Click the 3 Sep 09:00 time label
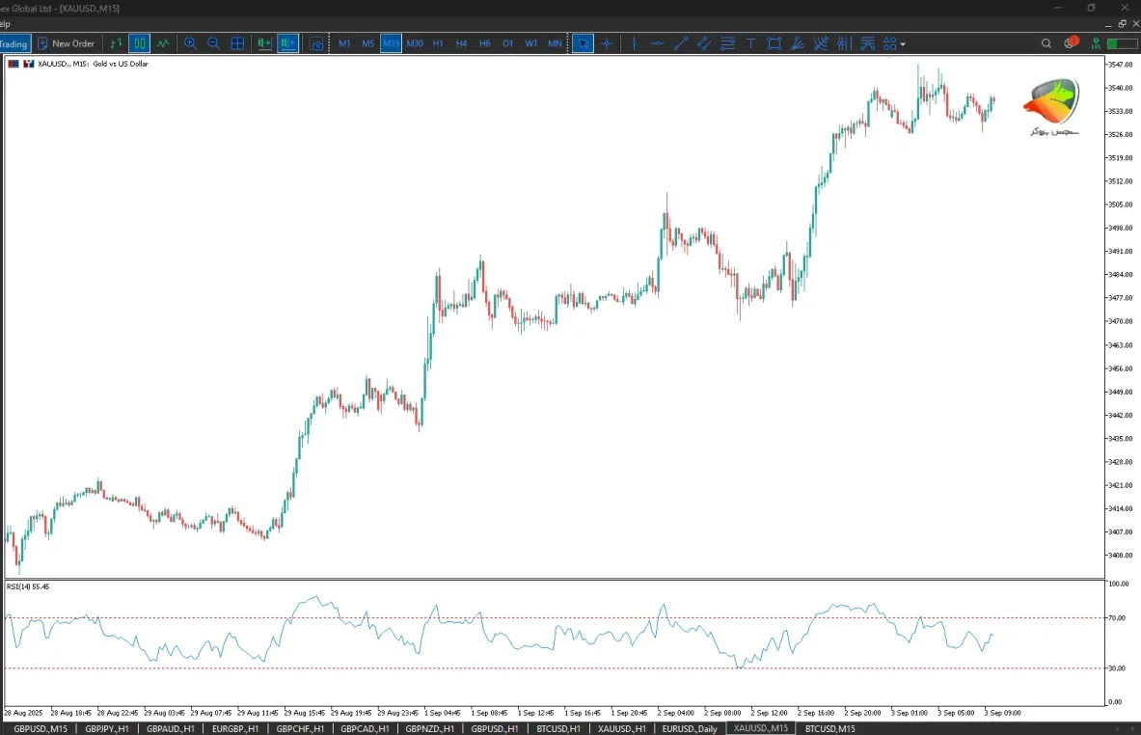The height and width of the screenshot is (735, 1141). pos(1002,713)
